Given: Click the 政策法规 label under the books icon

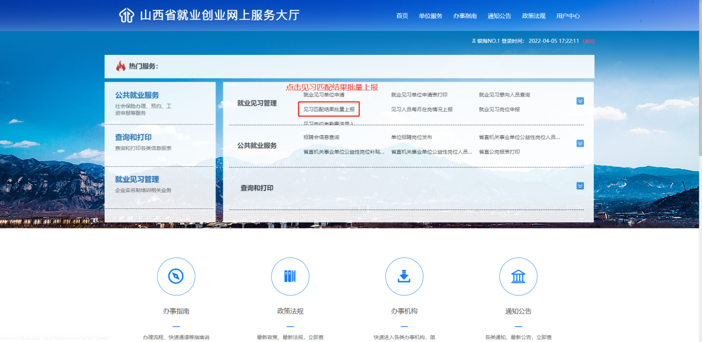Looking at the screenshot, I should pyautogui.click(x=290, y=312).
